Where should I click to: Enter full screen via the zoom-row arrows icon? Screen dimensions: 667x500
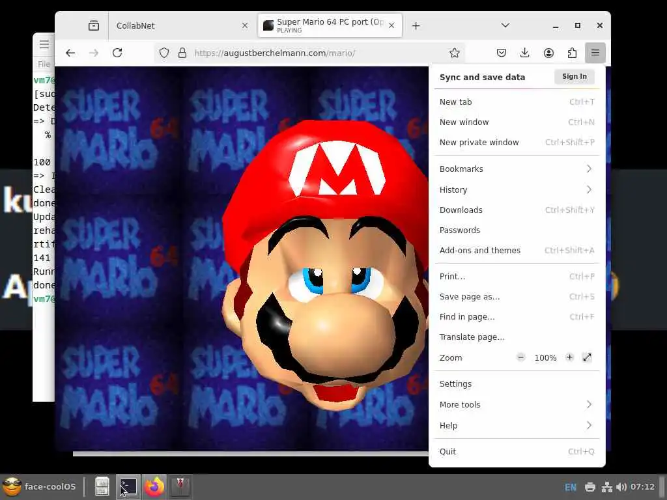(x=587, y=357)
